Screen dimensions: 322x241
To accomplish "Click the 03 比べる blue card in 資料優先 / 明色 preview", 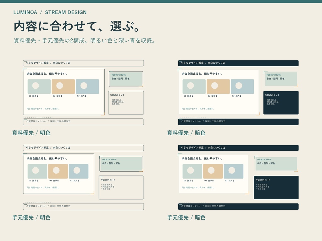I will point(87,87).
